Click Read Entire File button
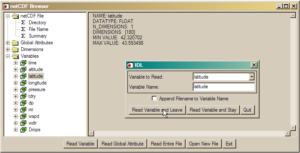The image size is (300, 153). (x=166, y=144)
